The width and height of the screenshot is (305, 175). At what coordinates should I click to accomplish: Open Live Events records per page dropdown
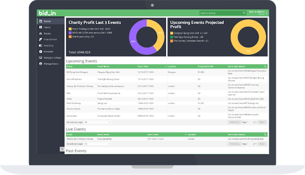point(97,144)
